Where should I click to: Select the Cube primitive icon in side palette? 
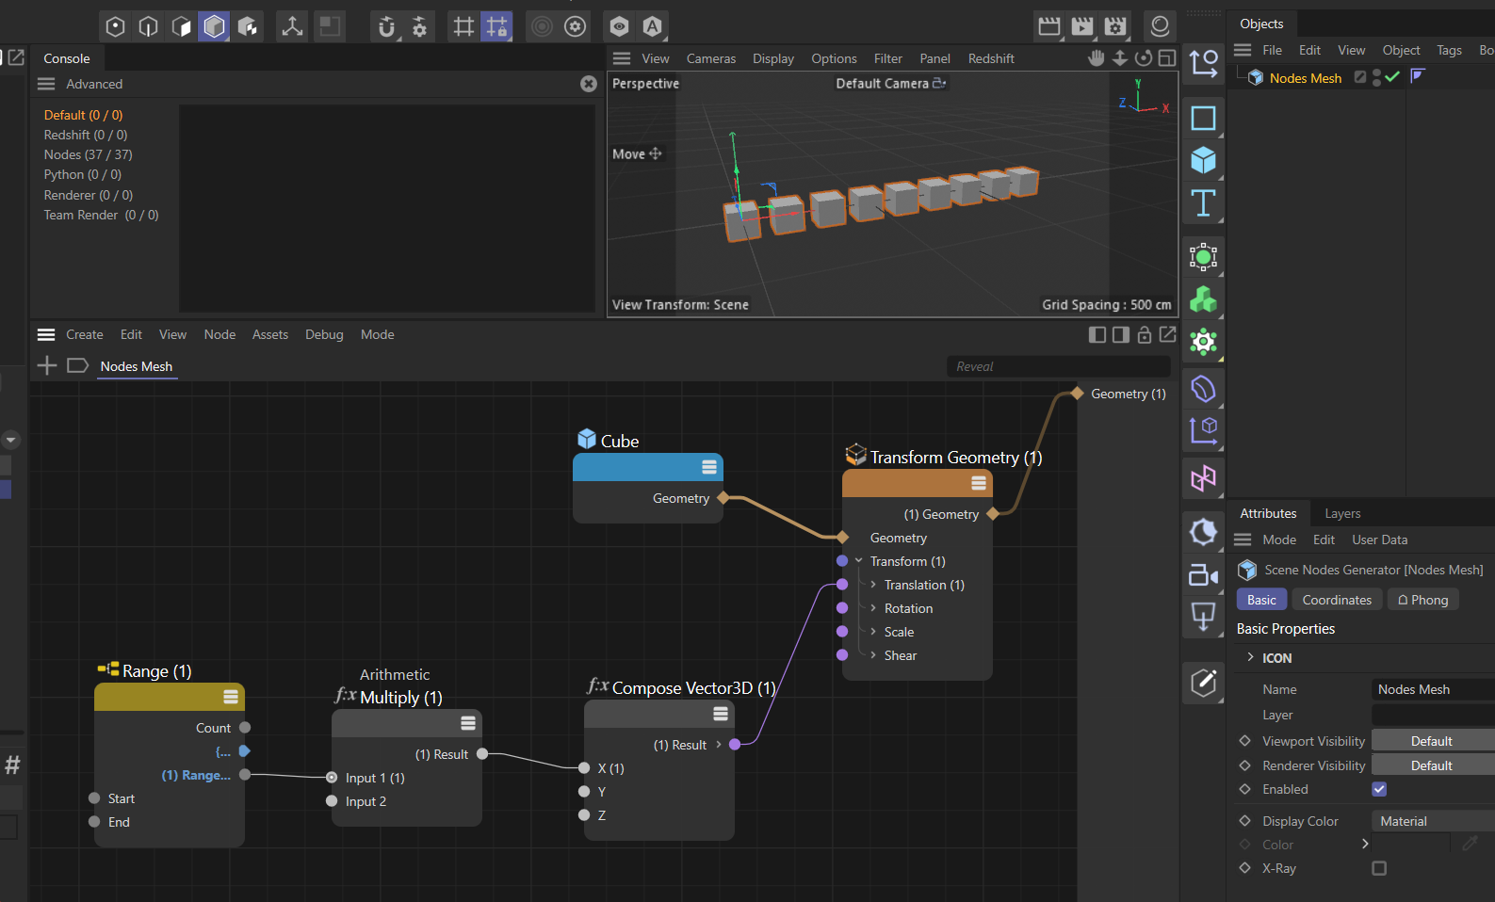1203,160
